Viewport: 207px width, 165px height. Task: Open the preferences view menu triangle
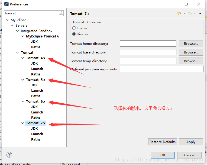pyautogui.click(x=200, y=13)
